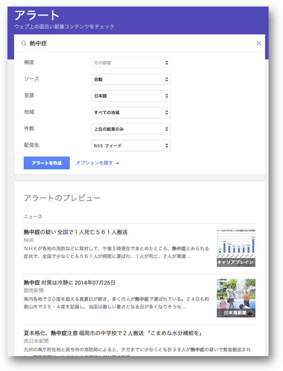This screenshot has height=371, width=283.
Task: Click the 件数 option label
Action: click(x=29, y=128)
